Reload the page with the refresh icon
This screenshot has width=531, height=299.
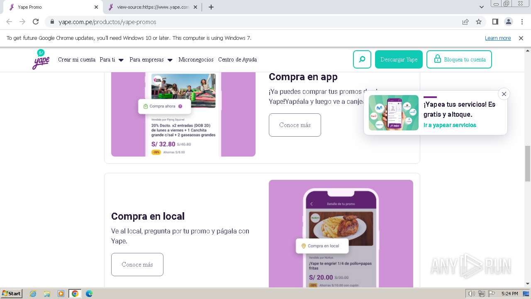pyautogui.click(x=36, y=22)
